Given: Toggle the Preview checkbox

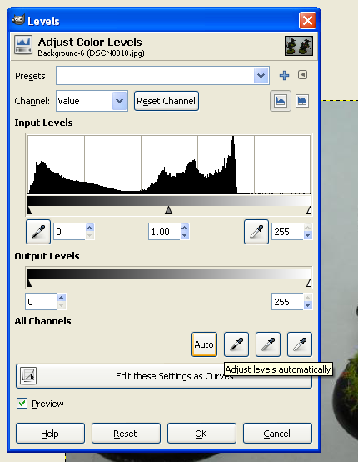Looking at the screenshot, I should [x=22, y=404].
